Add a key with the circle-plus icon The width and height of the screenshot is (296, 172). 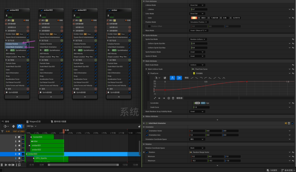[169, 98]
